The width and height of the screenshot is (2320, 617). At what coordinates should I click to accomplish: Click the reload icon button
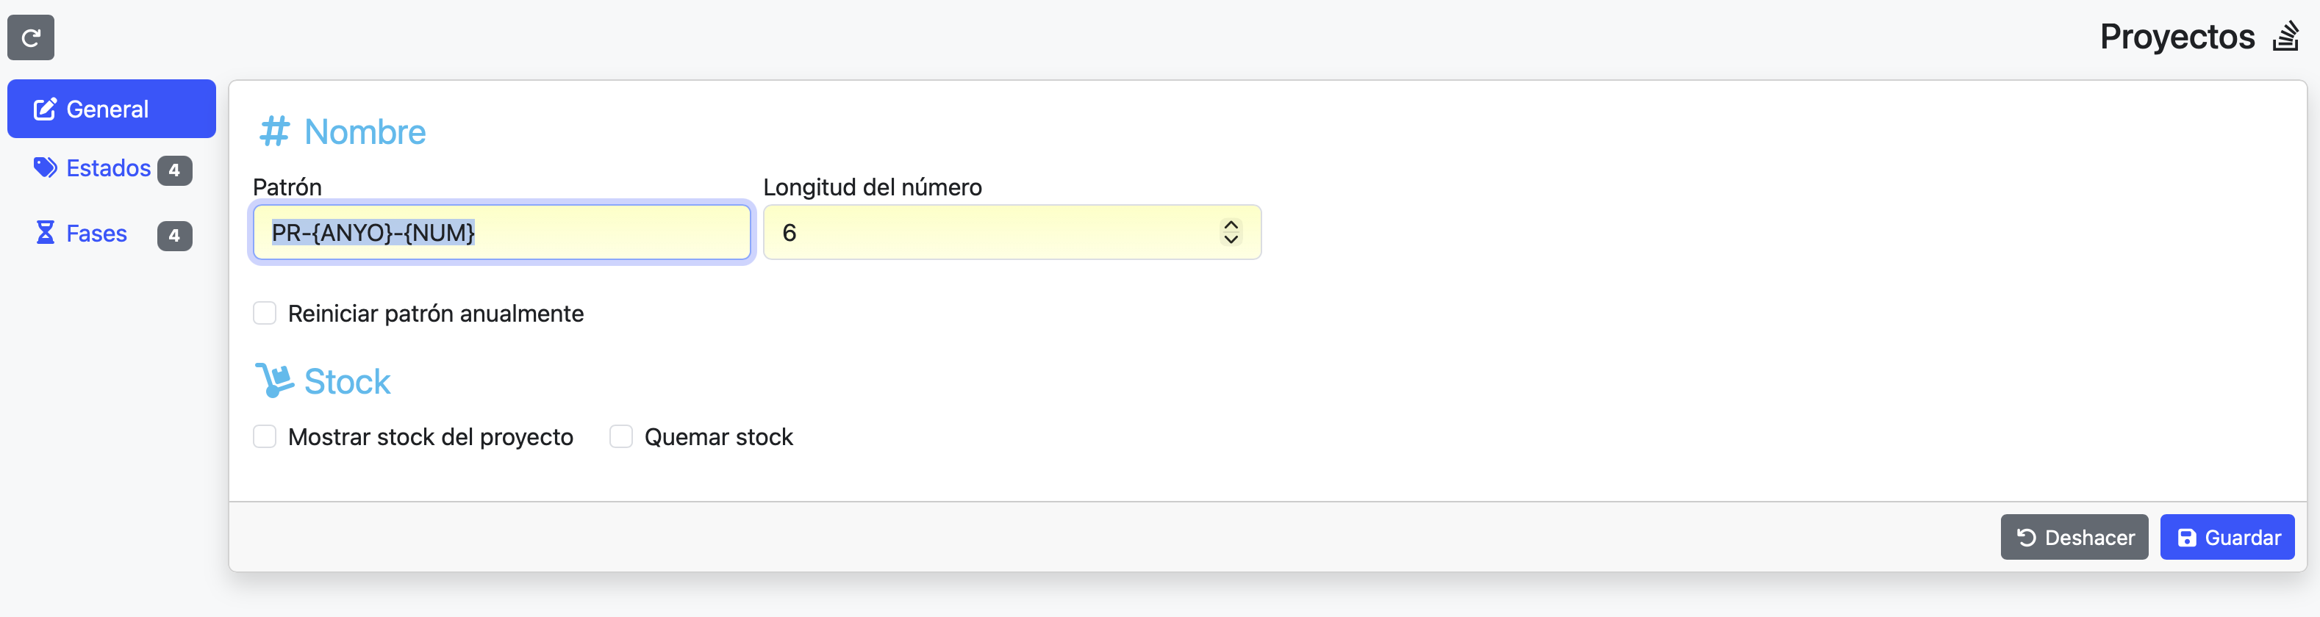click(31, 37)
